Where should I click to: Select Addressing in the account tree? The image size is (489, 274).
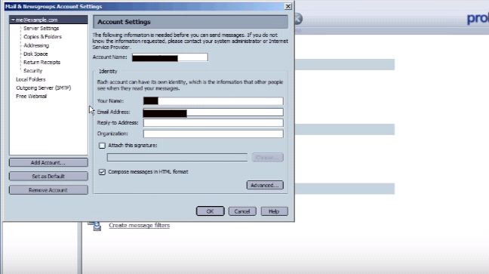[36, 45]
